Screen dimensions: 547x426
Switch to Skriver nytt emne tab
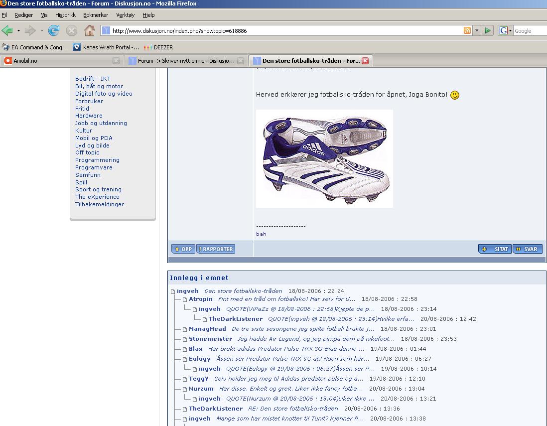pos(186,61)
